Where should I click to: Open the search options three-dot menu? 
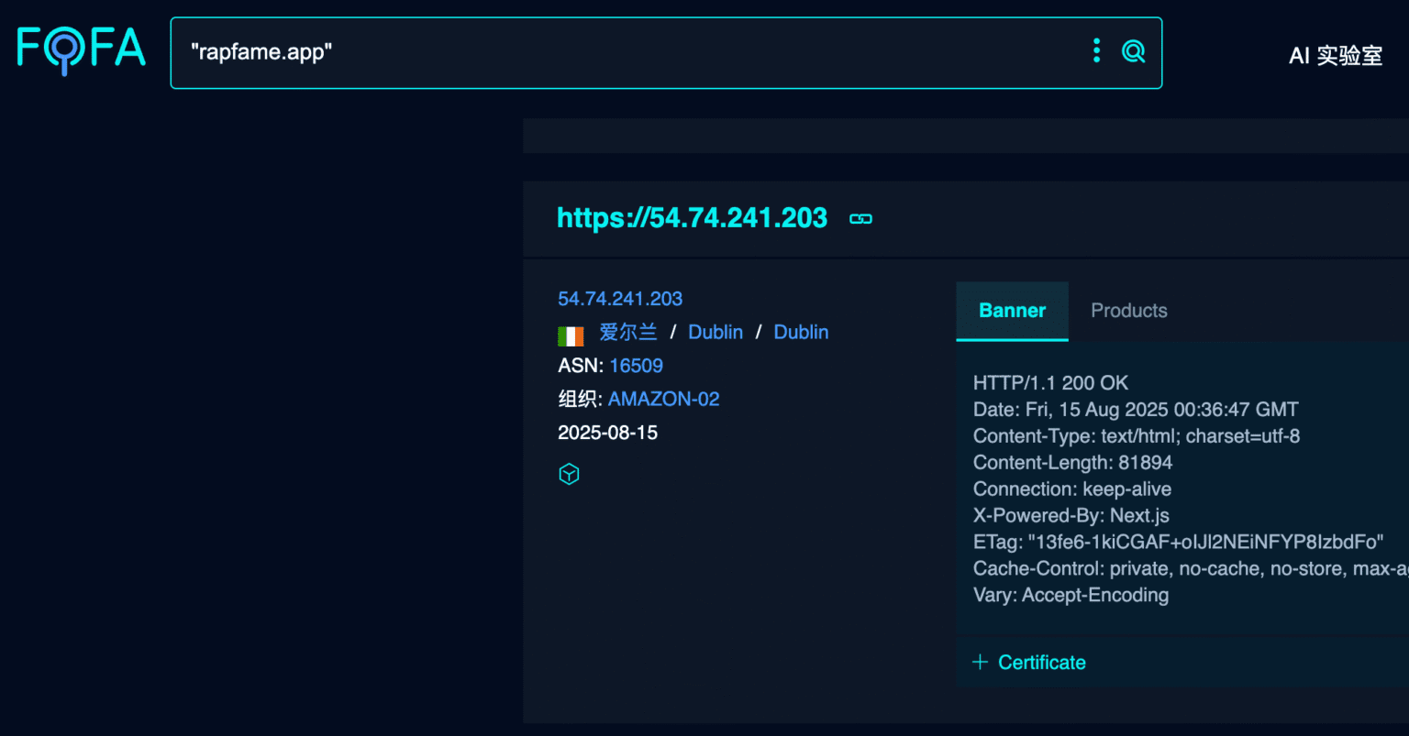tap(1096, 51)
